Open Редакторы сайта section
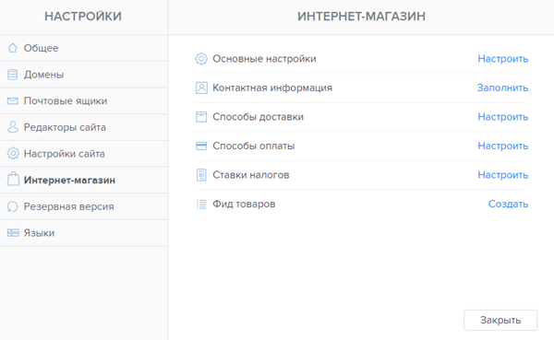The height and width of the screenshot is (340, 554). pyautogui.click(x=84, y=127)
